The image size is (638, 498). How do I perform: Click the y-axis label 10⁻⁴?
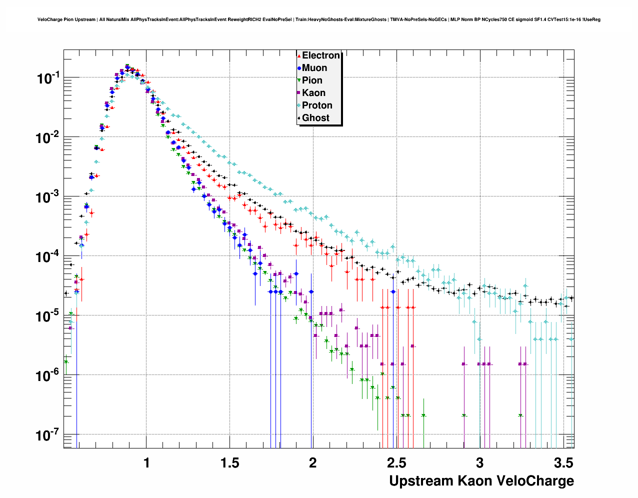(48, 256)
